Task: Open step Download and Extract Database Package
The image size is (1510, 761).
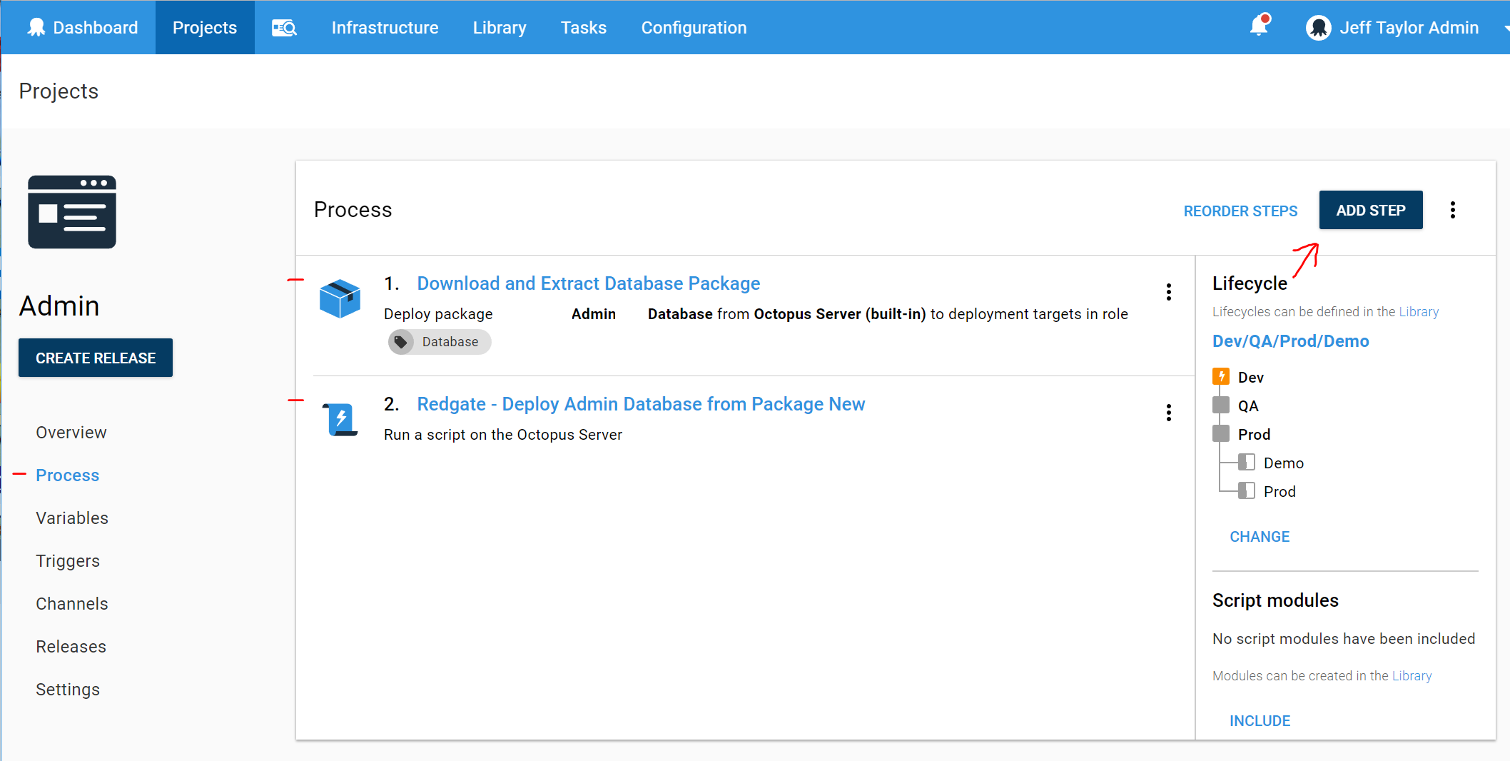Action: [589, 283]
